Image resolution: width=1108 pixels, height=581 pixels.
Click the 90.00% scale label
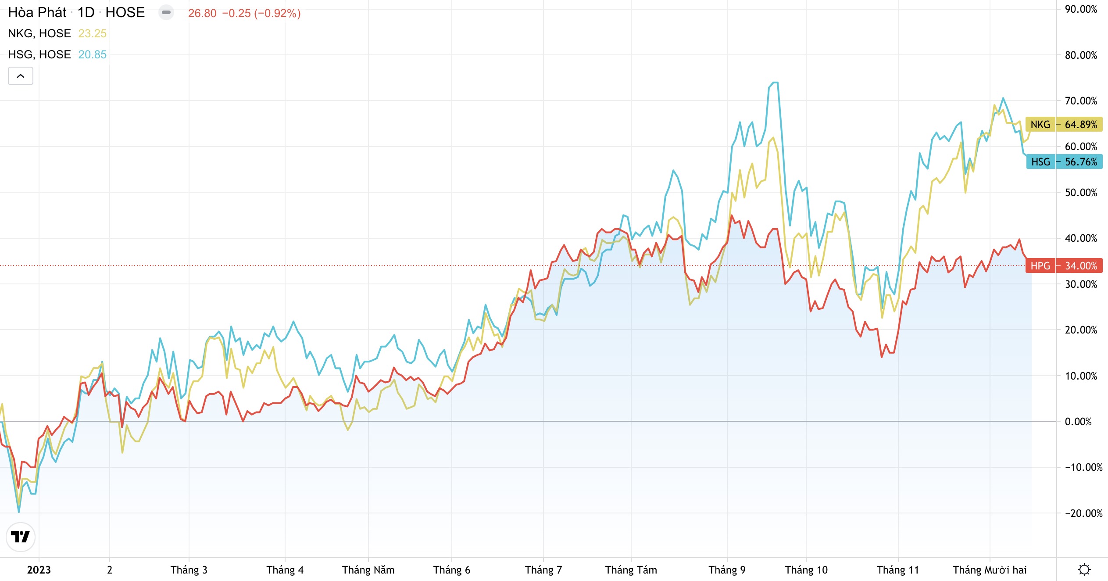tap(1081, 9)
